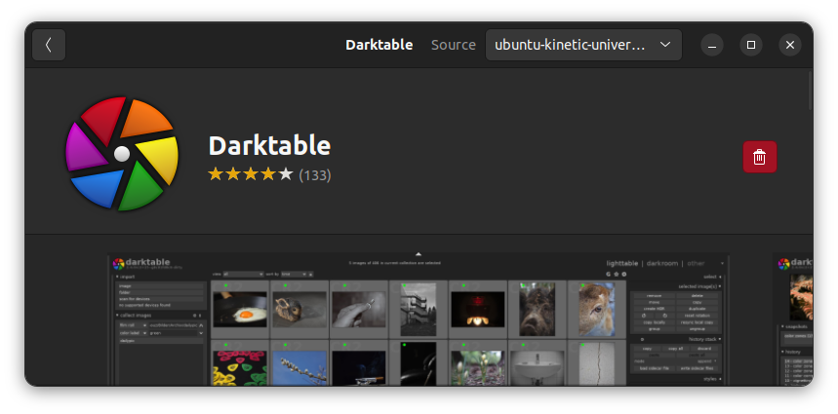The height and width of the screenshot is (414, 838).
Task: Open the Source dropdown ubuntu-kinetic-universe
Action: [x=583, y=45]
